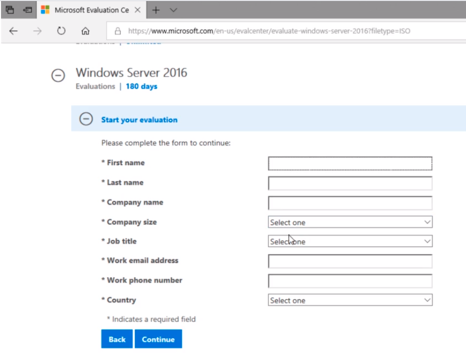Focus the Work phone number field
The width and height of the screenshot is (466, 353).
point(350,281)
